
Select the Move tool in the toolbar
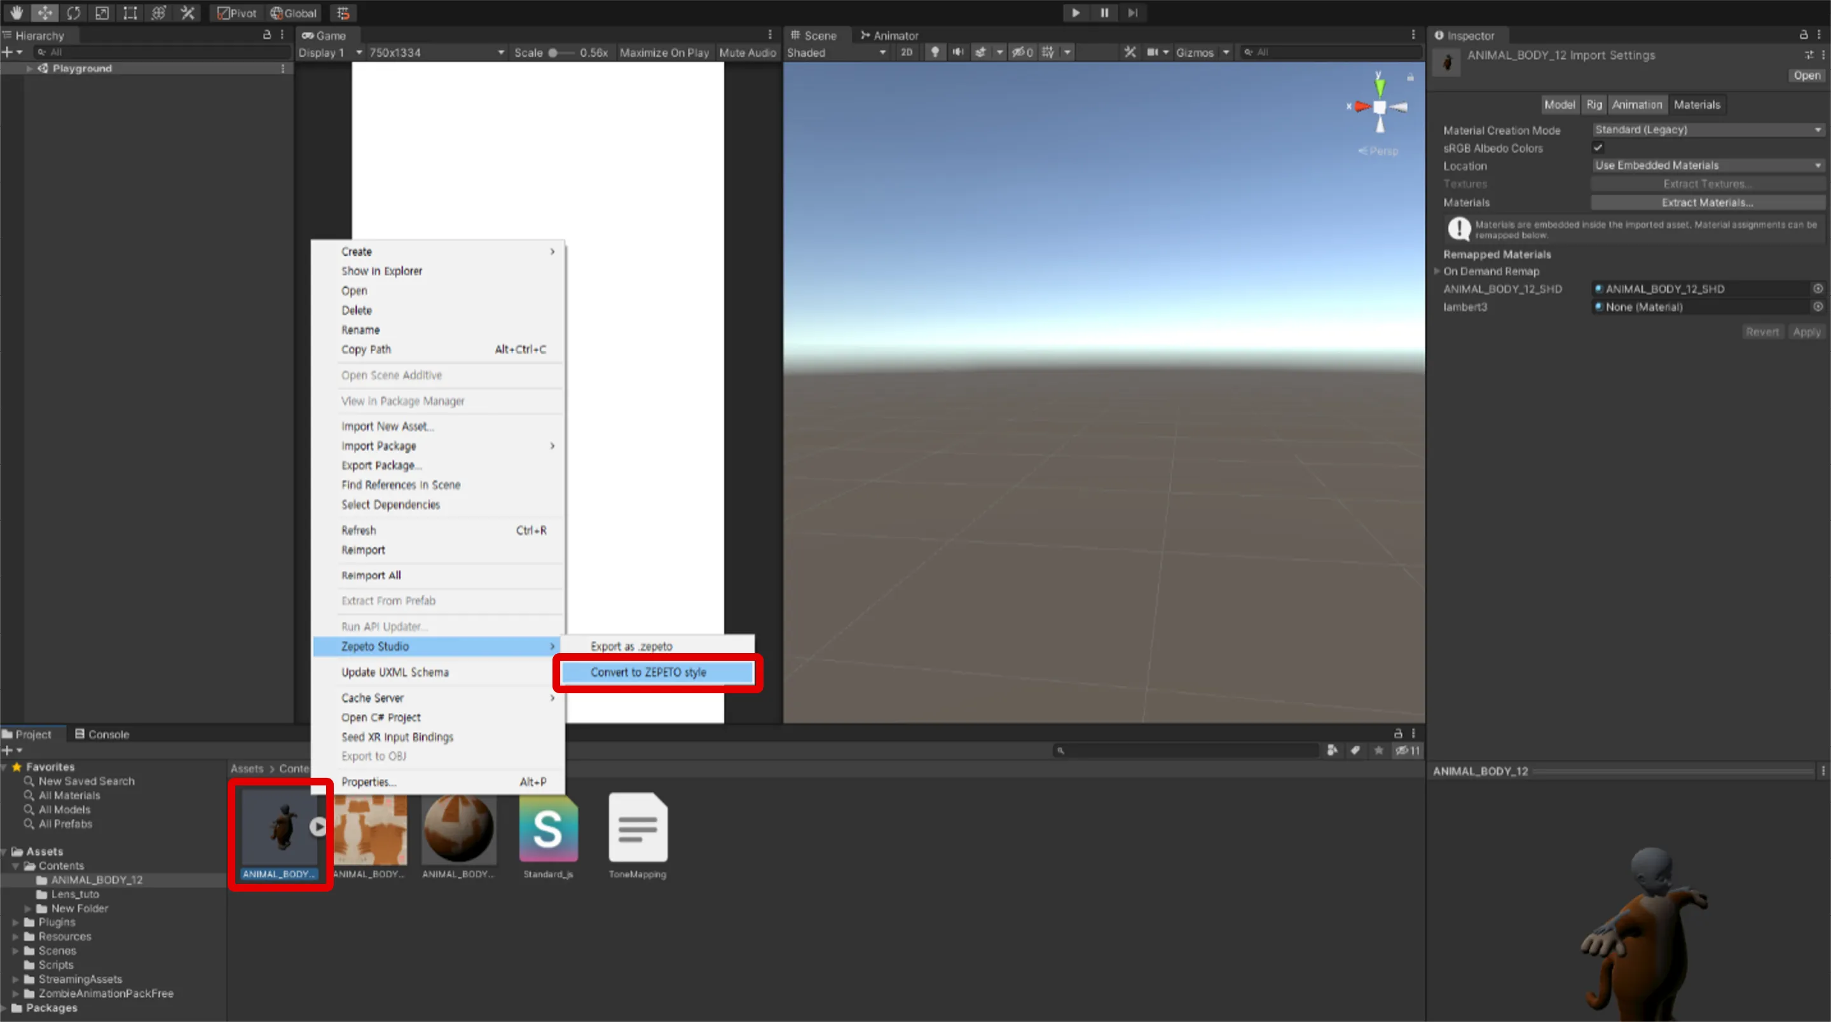pyautogui.click(x=44, y=13)
